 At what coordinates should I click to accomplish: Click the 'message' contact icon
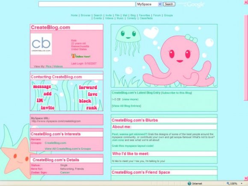click(x=42, y=87)
